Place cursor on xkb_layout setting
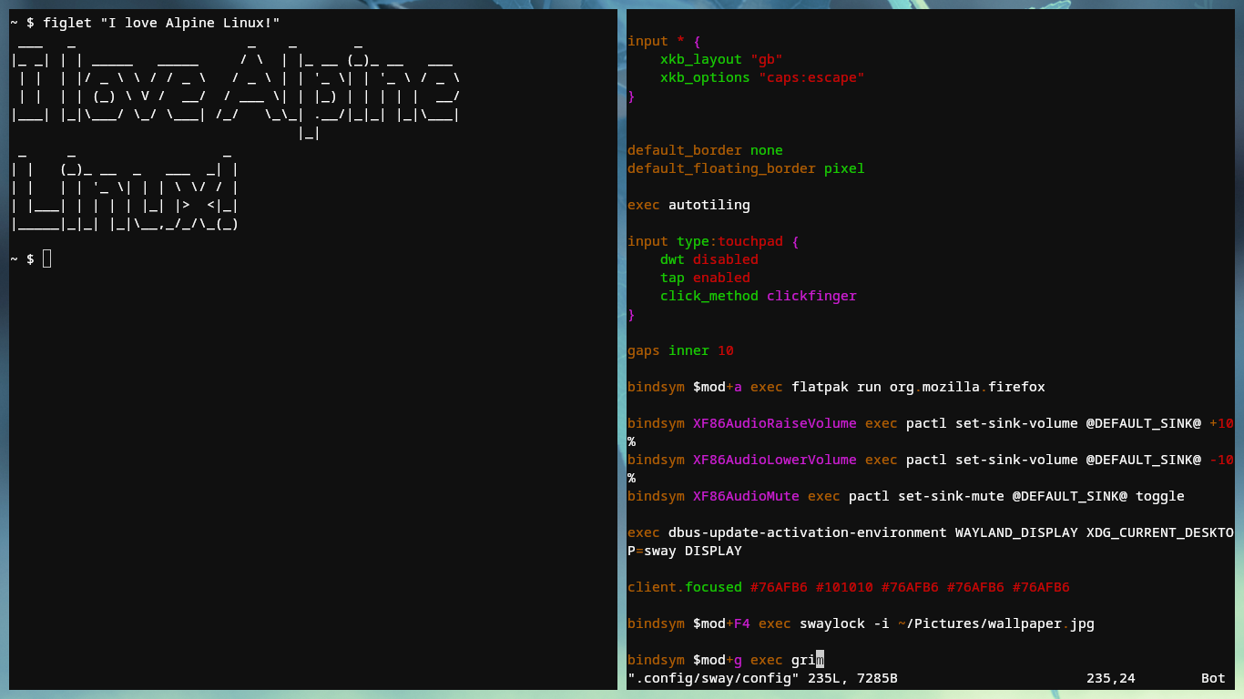Image resolution: width=1244 pixels, height=699 pixels. click(x=700, y=59)
